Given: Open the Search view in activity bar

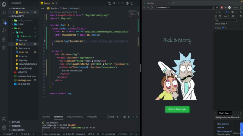Looking at the screenshot, I should (4, 13).
